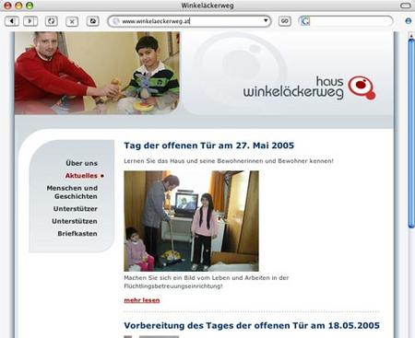Focus the address field showing www.winkelaeckerweg.at
Image resolution: width=415 pixels, height=338 pixels.
[189, 21]
